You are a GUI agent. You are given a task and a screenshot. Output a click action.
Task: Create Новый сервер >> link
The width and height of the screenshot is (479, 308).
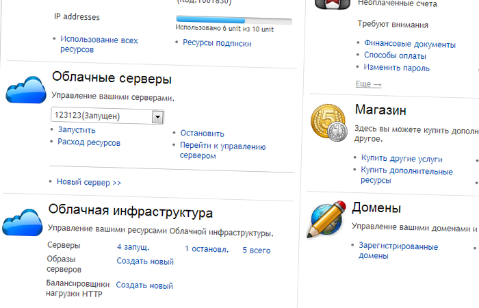89,182
